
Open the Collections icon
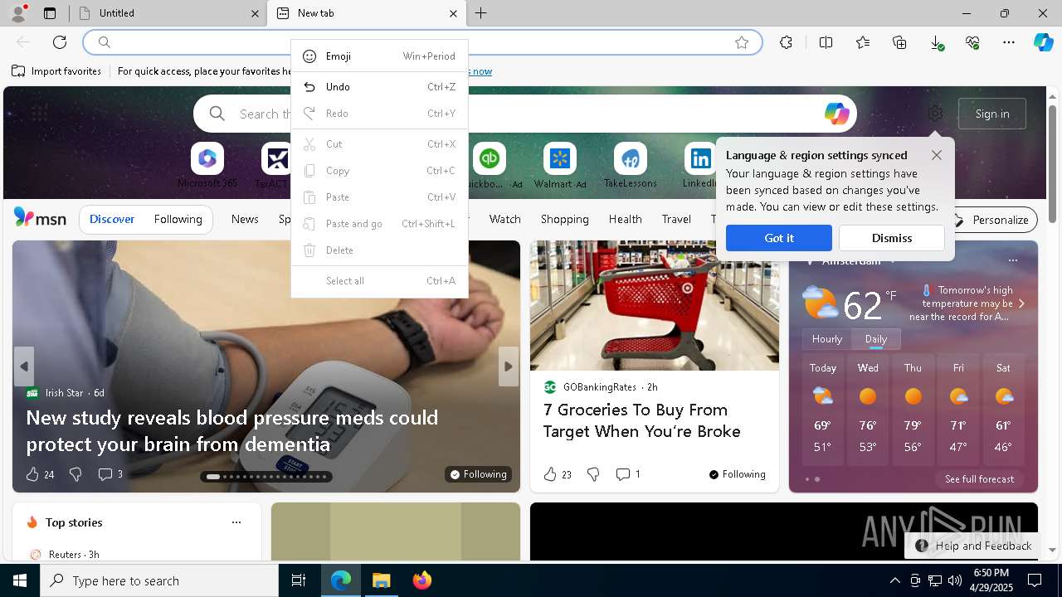click(899, 42)
